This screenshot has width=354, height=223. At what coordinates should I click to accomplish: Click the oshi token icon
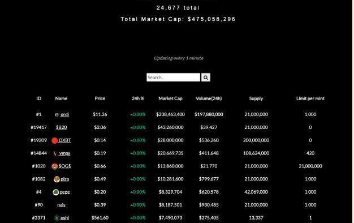(x=57, y=218)
